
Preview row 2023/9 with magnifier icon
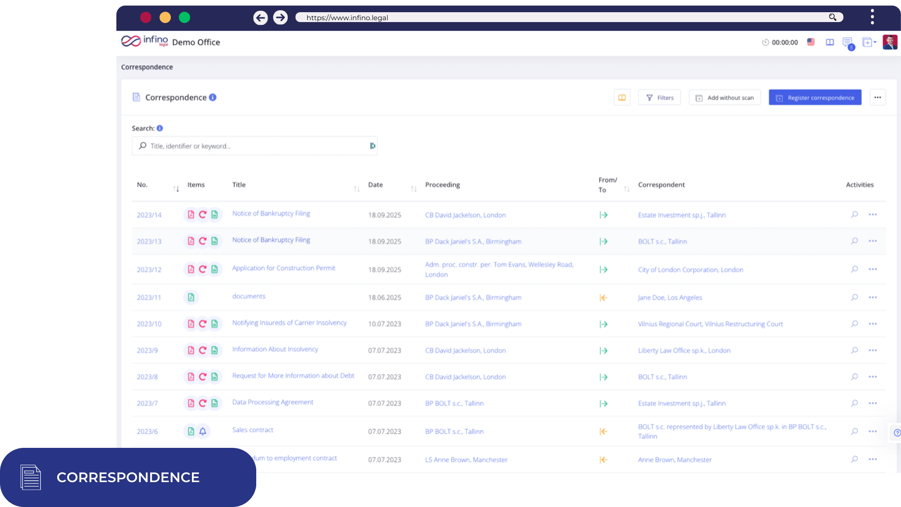[855, 350]
